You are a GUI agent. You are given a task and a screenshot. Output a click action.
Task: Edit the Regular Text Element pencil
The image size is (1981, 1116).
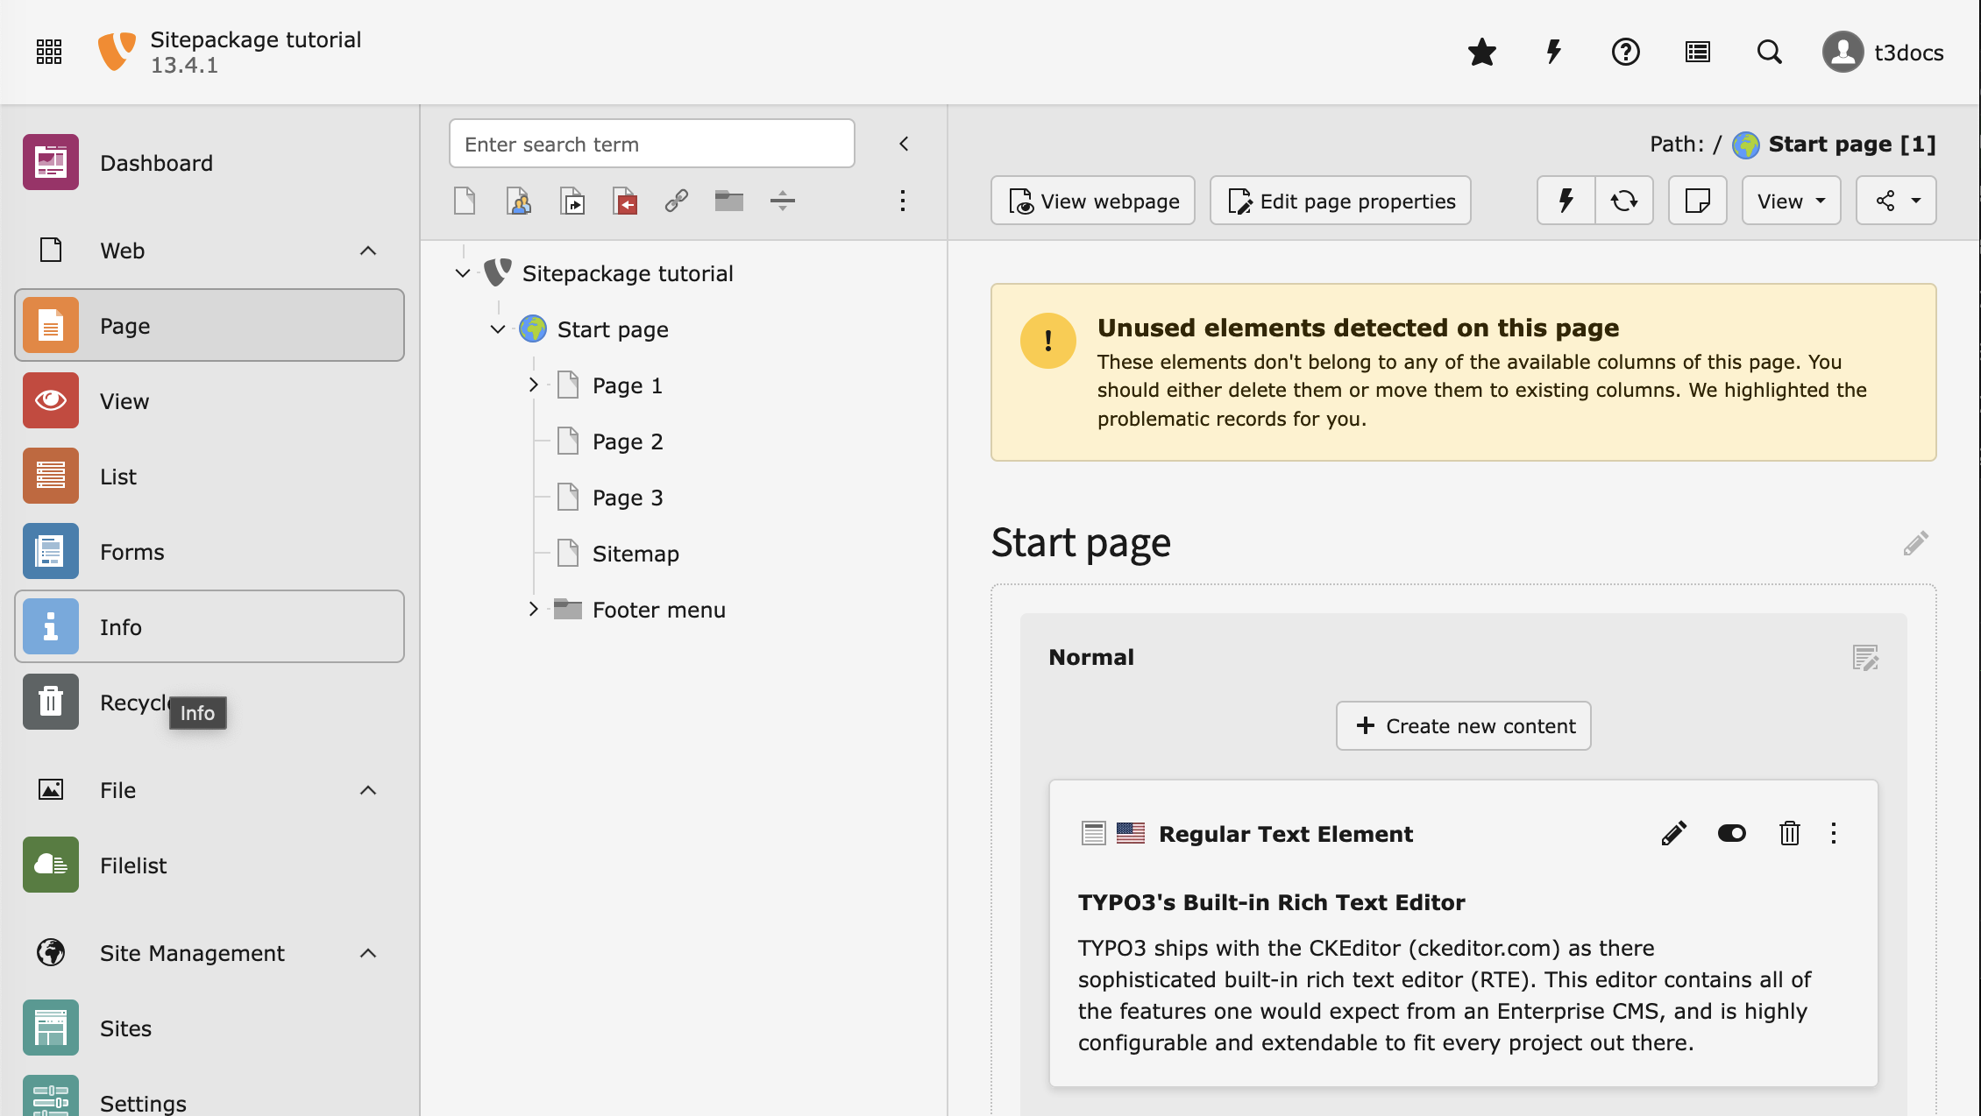point(1674,833)
